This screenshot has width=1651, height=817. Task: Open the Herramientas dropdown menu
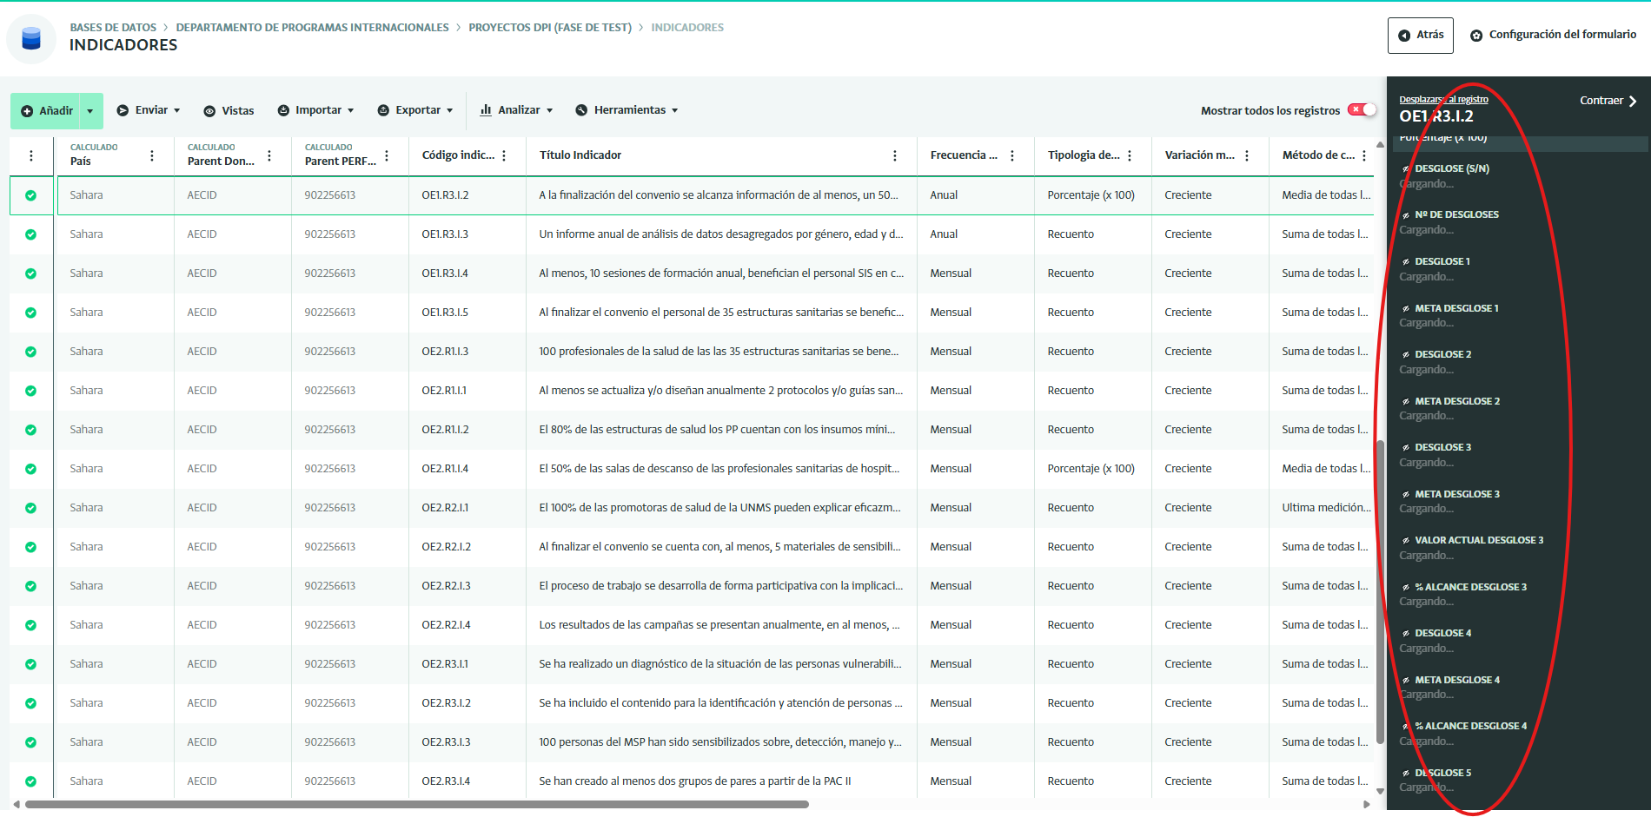(x=627, y=110)
